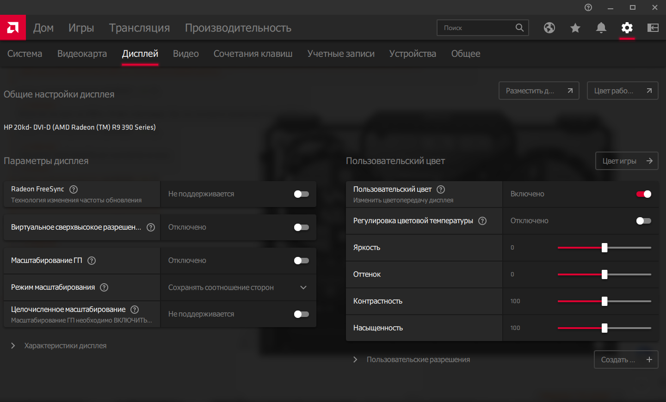Switch to Устройства settings tab
This screenshot has height=402, width=666.
pos(413,54)
